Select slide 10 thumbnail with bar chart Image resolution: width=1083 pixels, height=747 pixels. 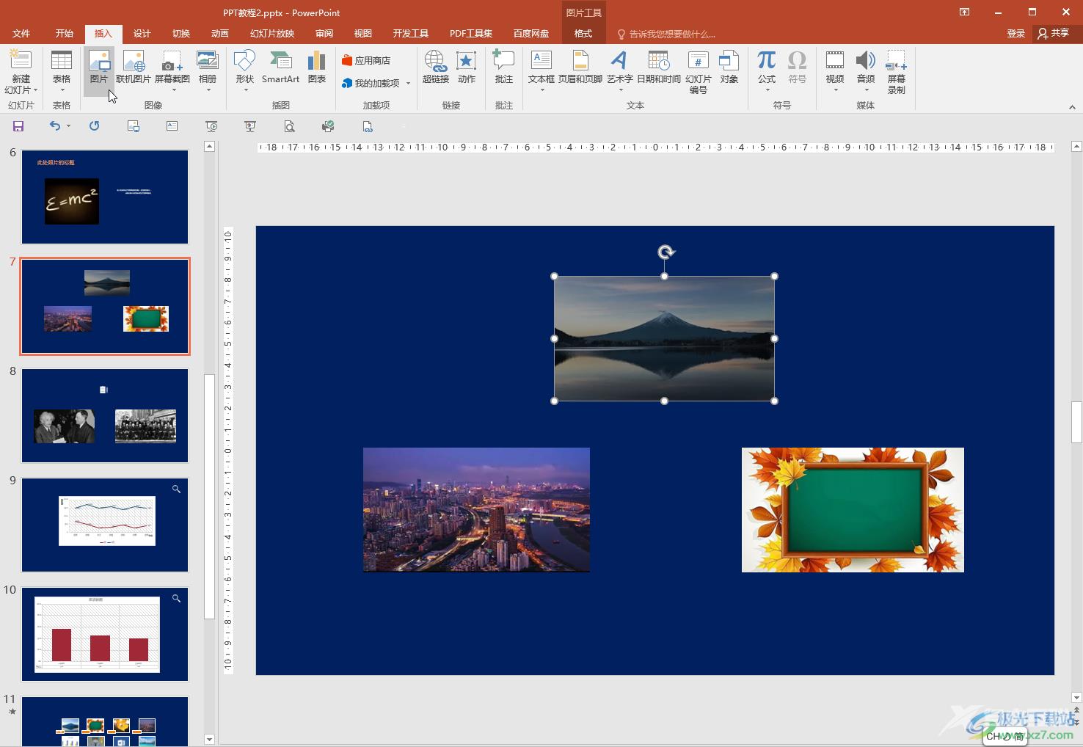105,634
